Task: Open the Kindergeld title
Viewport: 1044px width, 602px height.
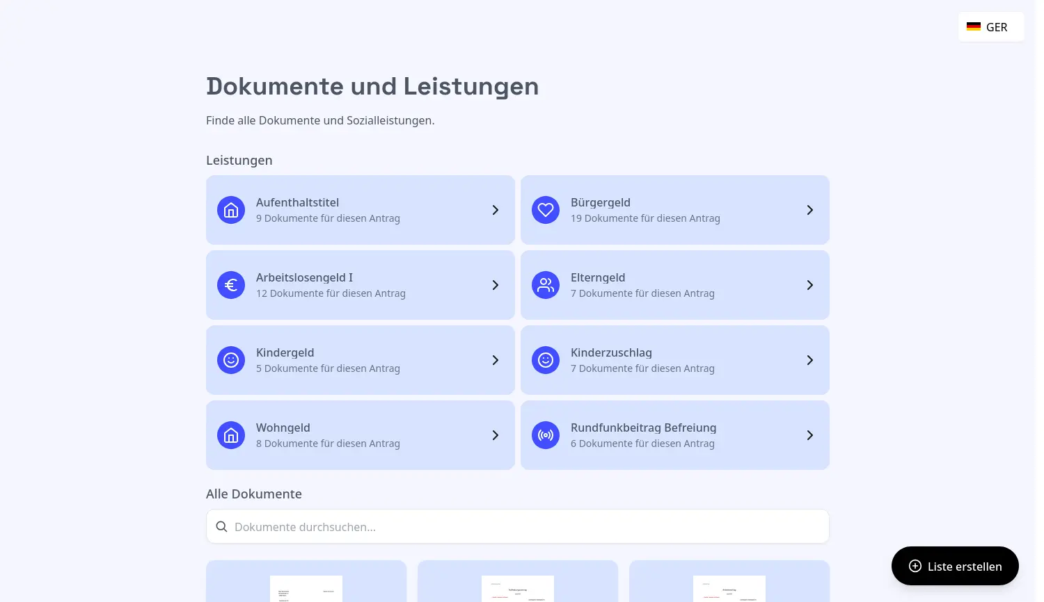Action: (285, 352)
